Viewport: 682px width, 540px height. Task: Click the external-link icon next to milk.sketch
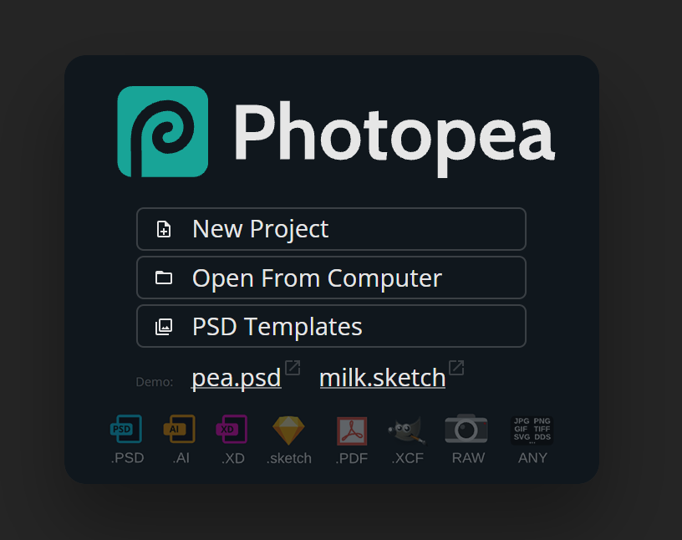[456, 368]
